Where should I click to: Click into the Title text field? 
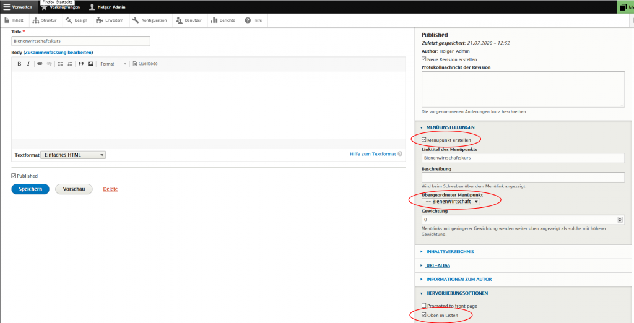[80, 41]
